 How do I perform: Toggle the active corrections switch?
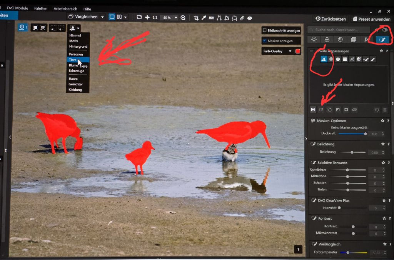click(x=385, y=30)
